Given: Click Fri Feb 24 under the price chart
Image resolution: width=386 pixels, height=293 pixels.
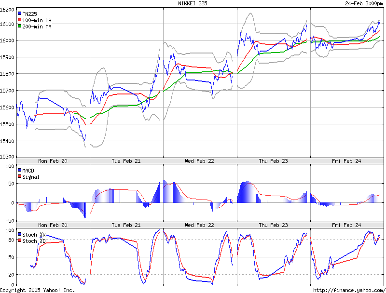Looking at the screenshot, I should [346, 161].
